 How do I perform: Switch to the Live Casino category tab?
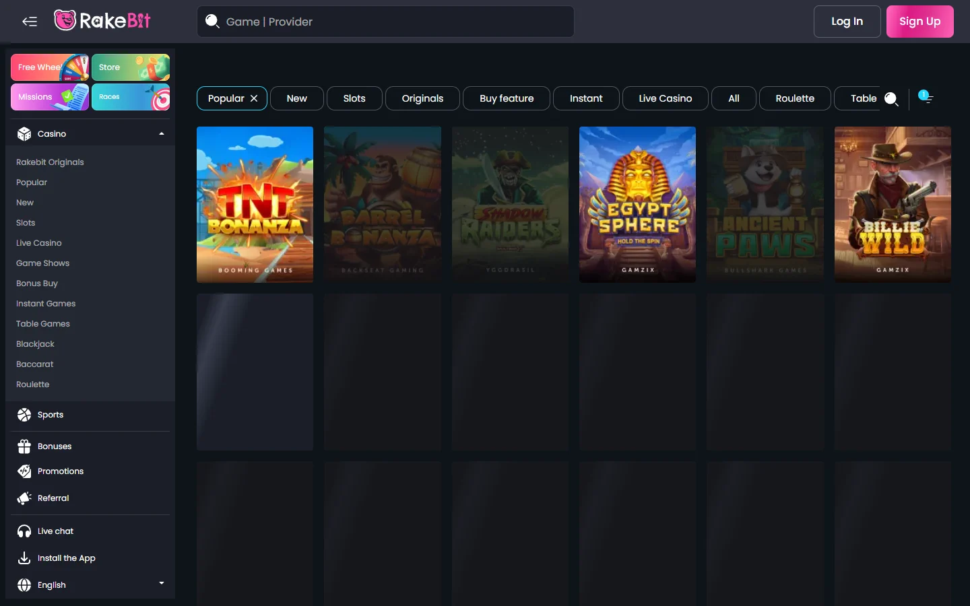click(x=666, y=98)
